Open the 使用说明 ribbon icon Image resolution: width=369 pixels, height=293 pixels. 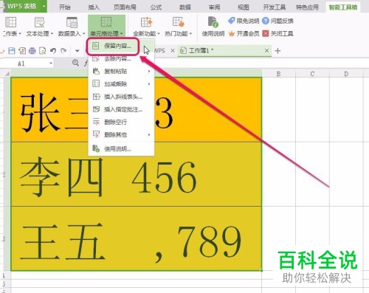pos(213,22)
